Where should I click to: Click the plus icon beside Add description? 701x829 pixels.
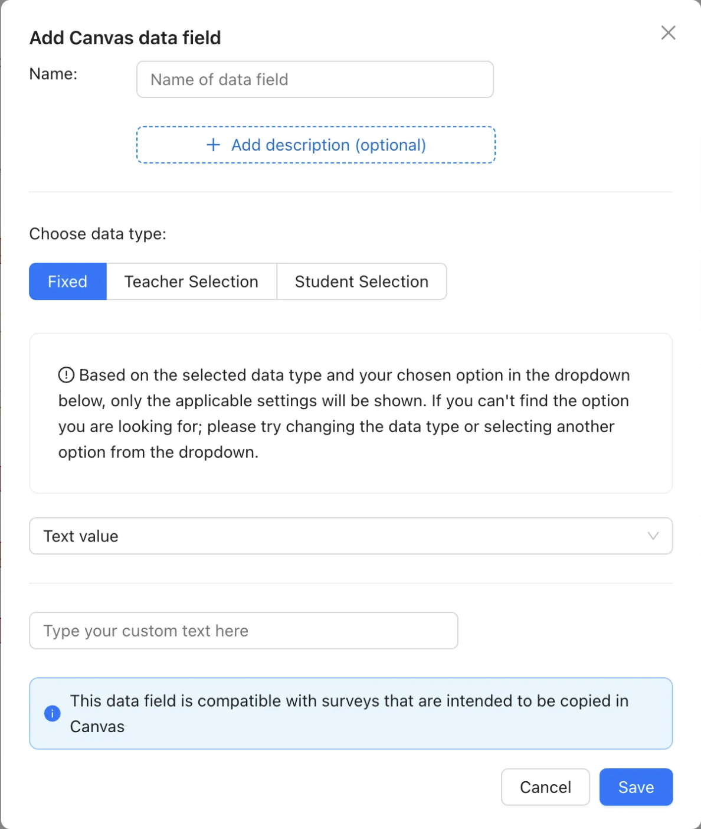[213, 145]
